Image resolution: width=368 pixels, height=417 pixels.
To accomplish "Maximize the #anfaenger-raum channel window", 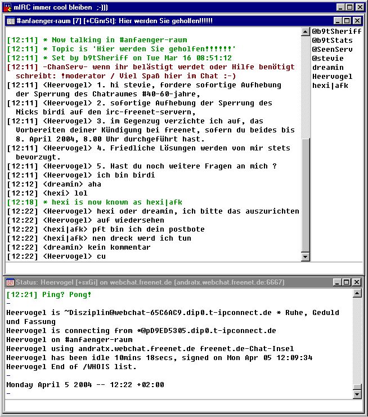I will (x=347, y=21).
